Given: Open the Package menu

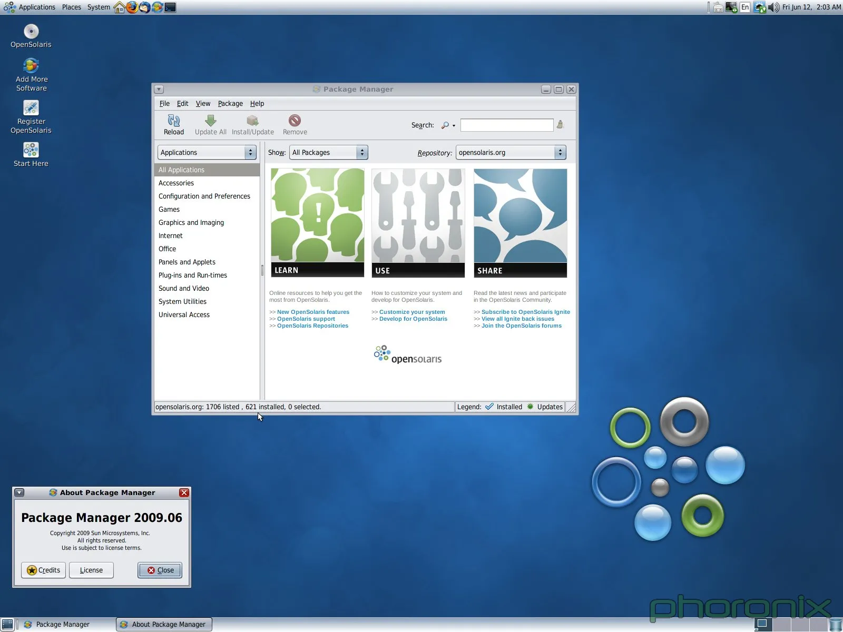Looking at the screenshot, I should 230,104.
